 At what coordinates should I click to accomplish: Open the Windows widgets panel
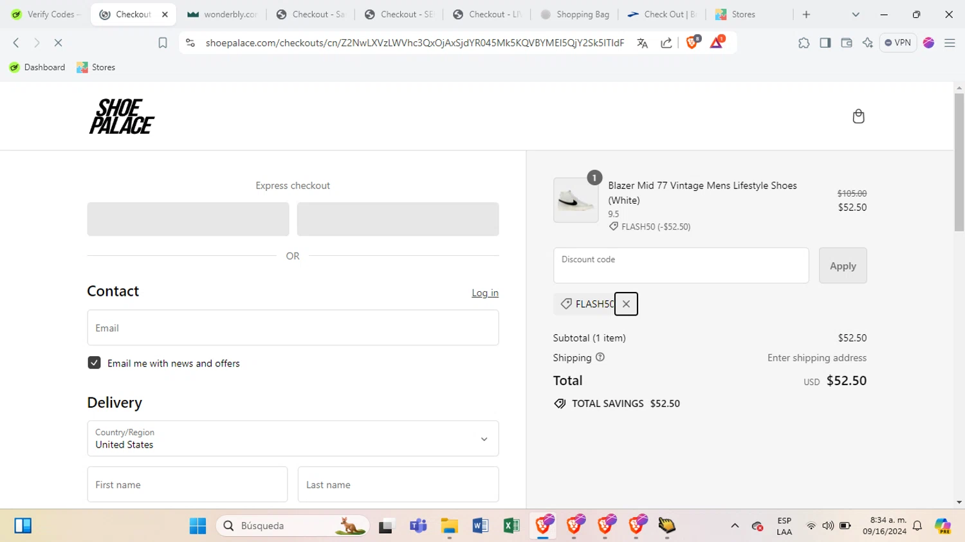tap(23, 526)
